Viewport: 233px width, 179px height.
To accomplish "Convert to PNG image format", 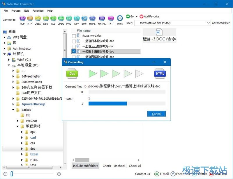I will (69, 20).
